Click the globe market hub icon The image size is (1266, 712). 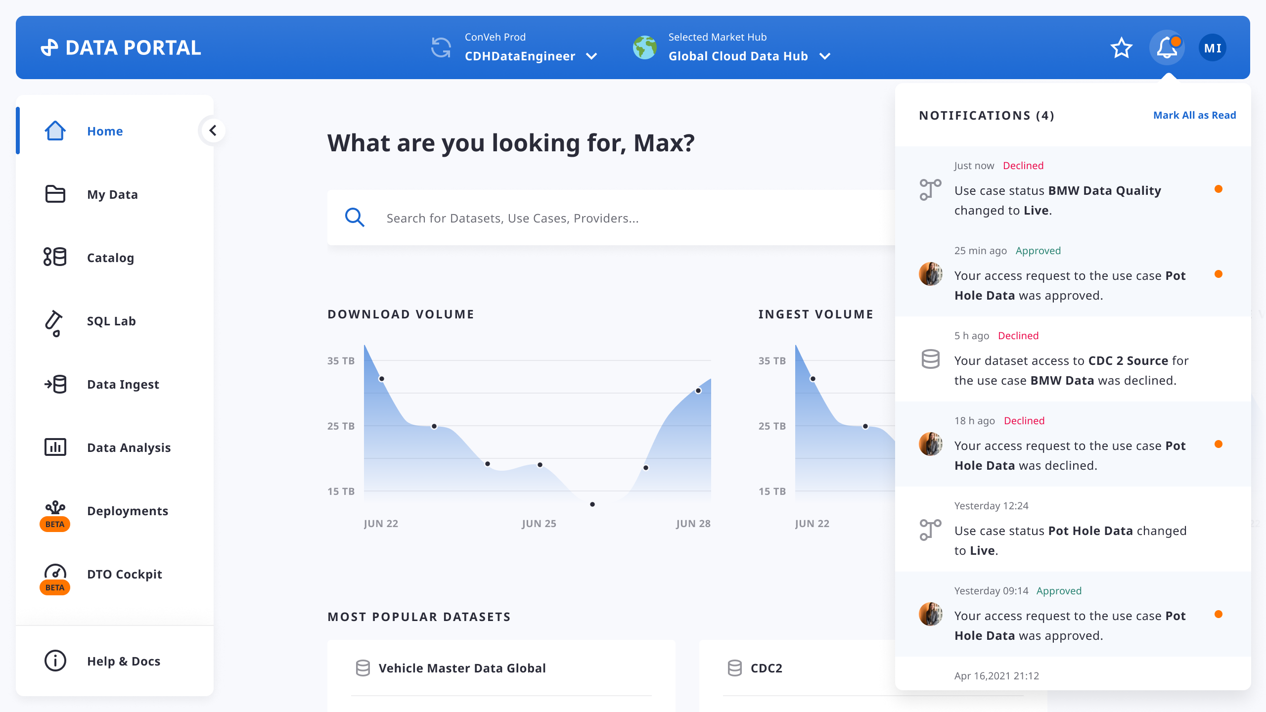tap(645, 48)
